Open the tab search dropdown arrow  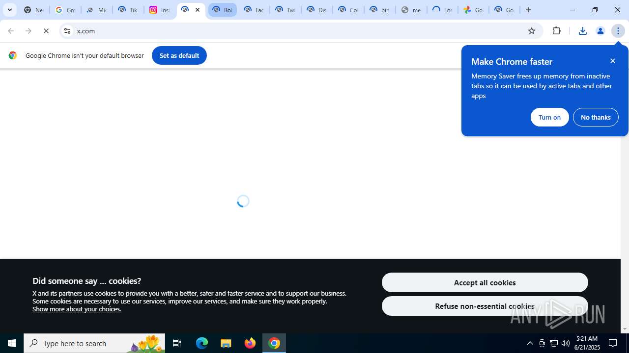[10, 10]
